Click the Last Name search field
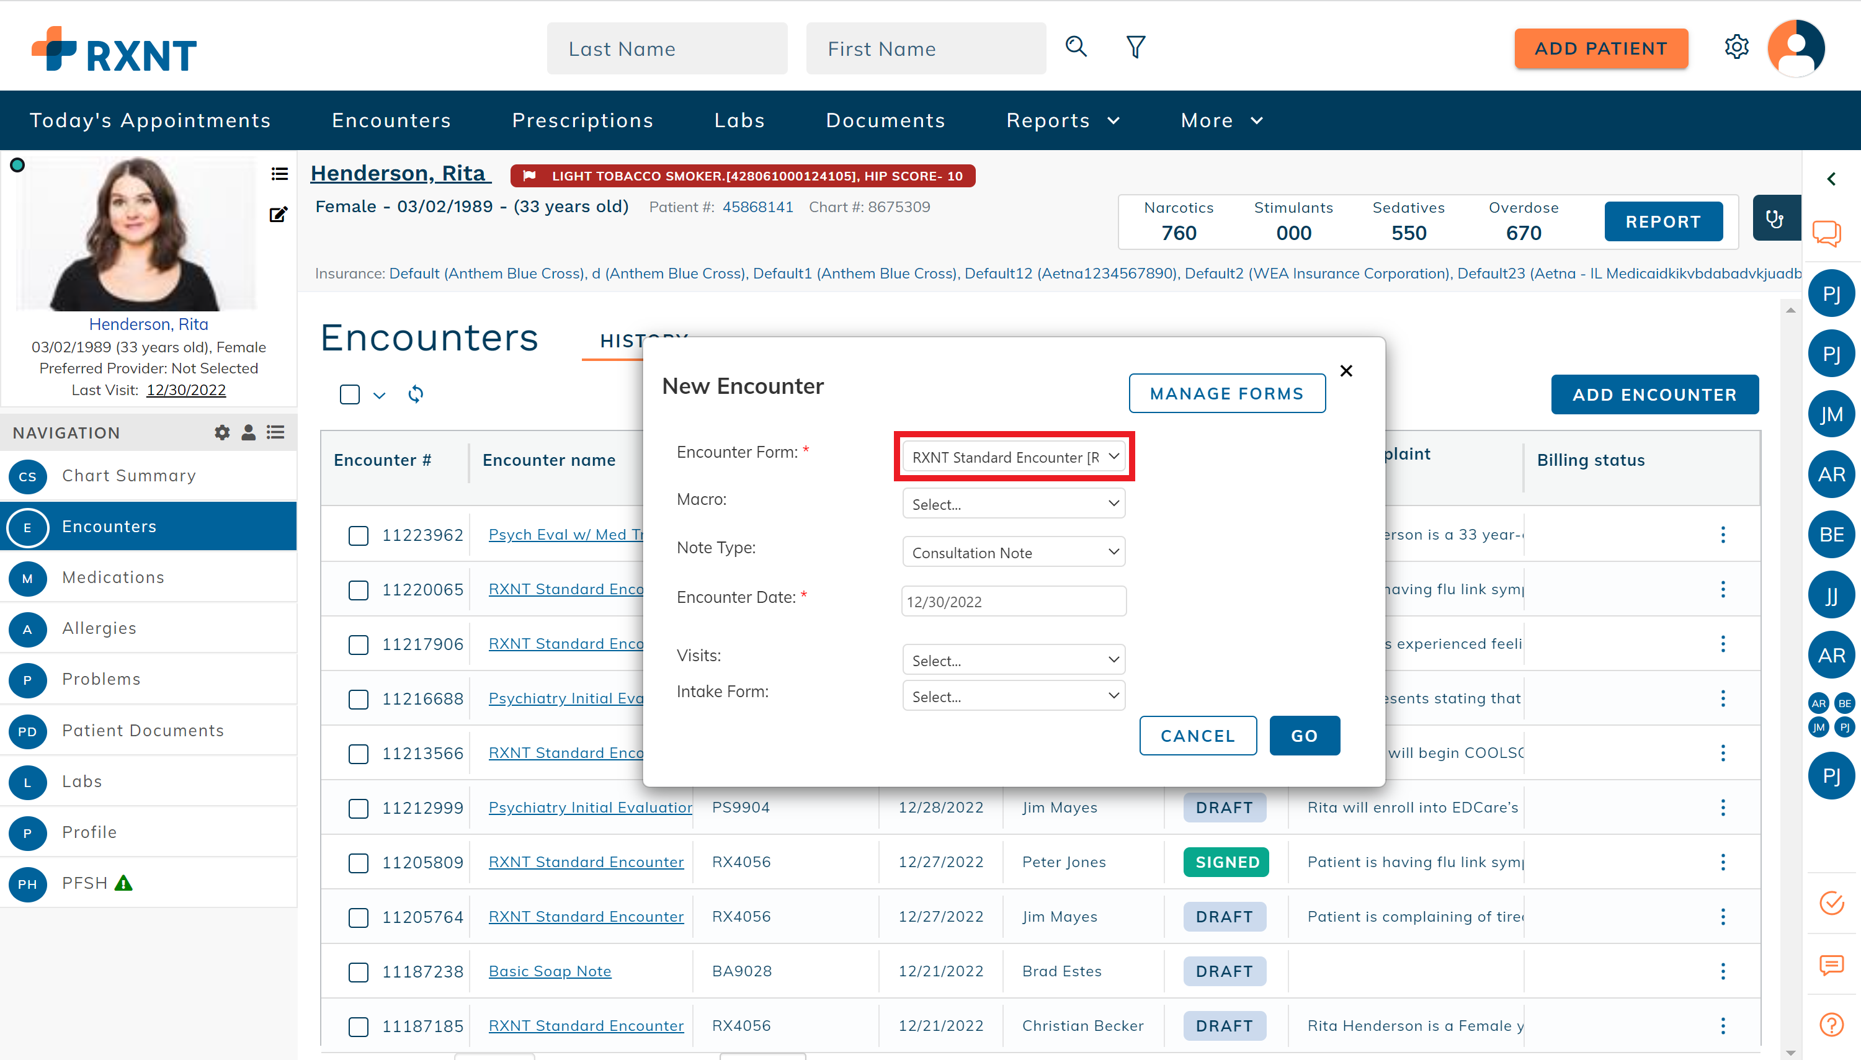 coord(667,48)
